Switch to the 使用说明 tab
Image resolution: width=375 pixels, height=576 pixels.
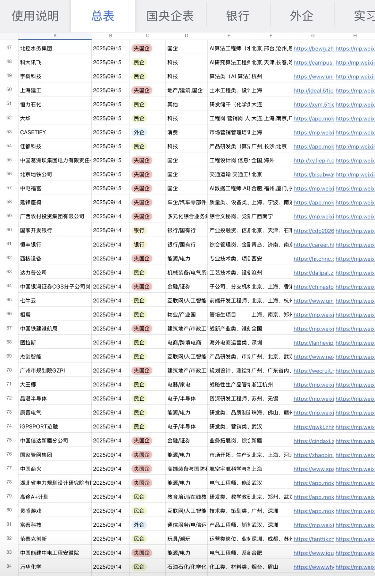click(x=35, y=16)
